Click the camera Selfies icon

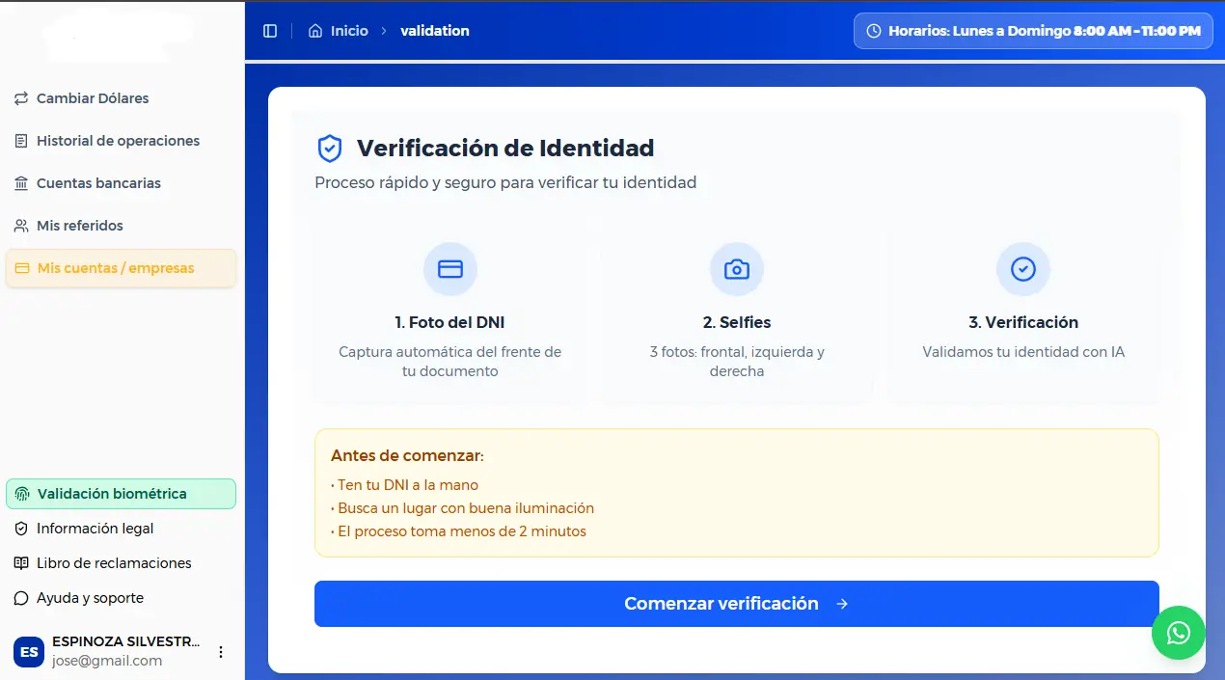tap(737, 269)
